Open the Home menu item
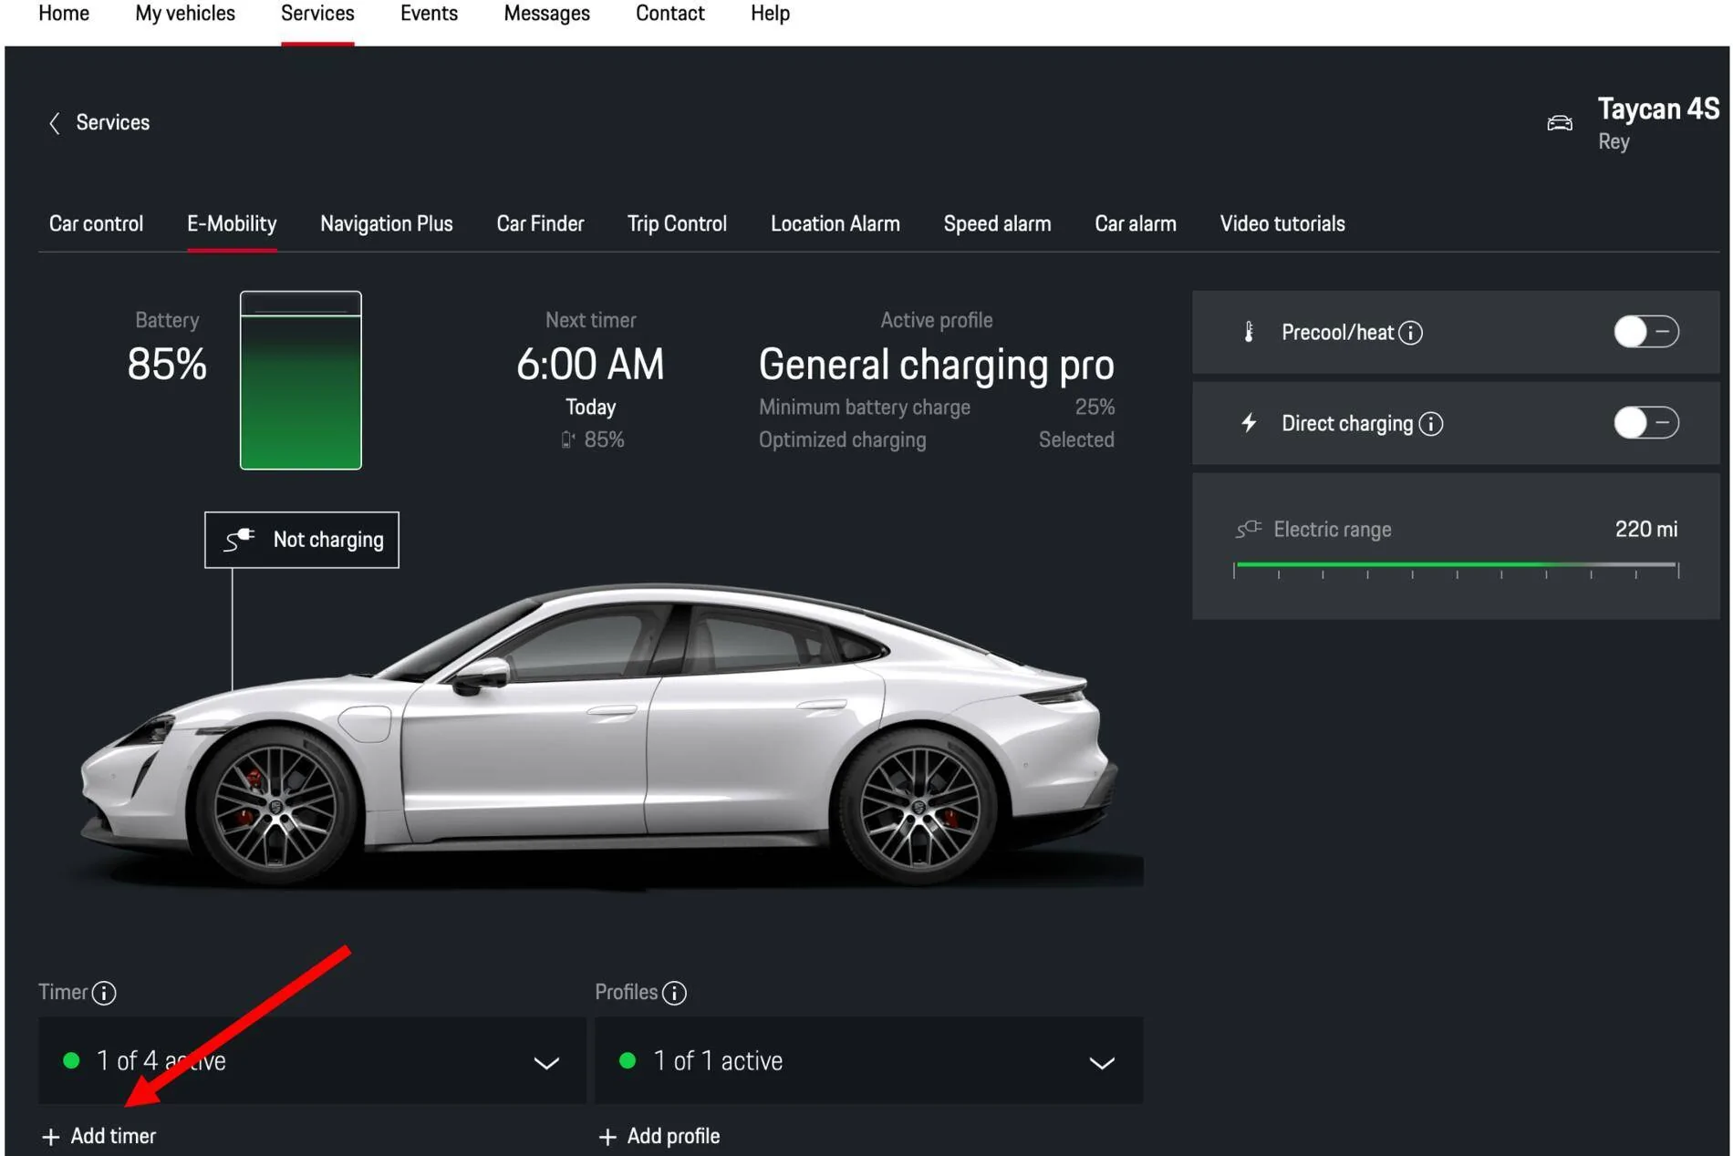Viewport: 1733px width, 1156px height. [x=64, y=14]
